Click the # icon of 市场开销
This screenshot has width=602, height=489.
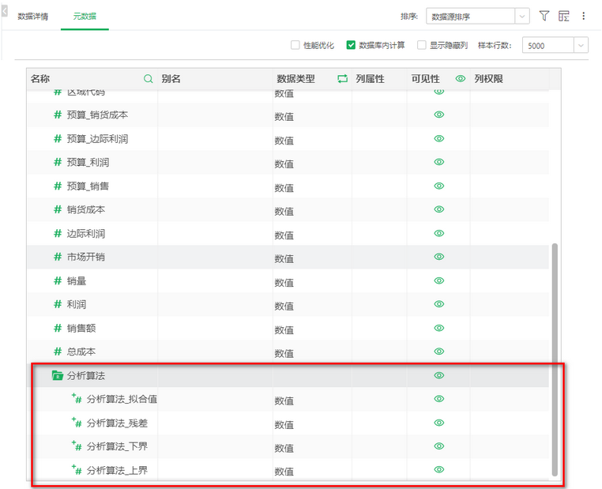click(58, 257)
